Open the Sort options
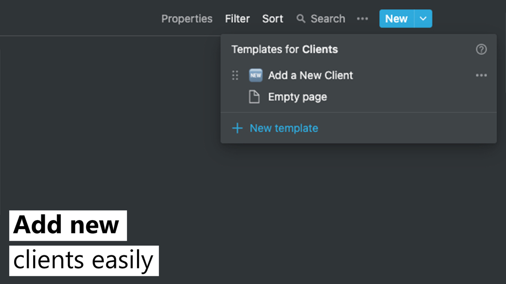 pyautogui.click(x=272, y=19)
